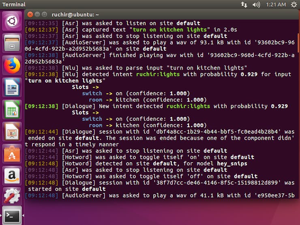Click "toggle itself 'off'" Hotword line

(141, 176)
